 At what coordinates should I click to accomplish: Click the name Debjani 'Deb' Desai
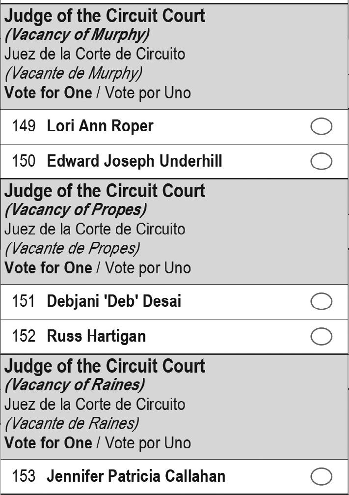point(114,301)
